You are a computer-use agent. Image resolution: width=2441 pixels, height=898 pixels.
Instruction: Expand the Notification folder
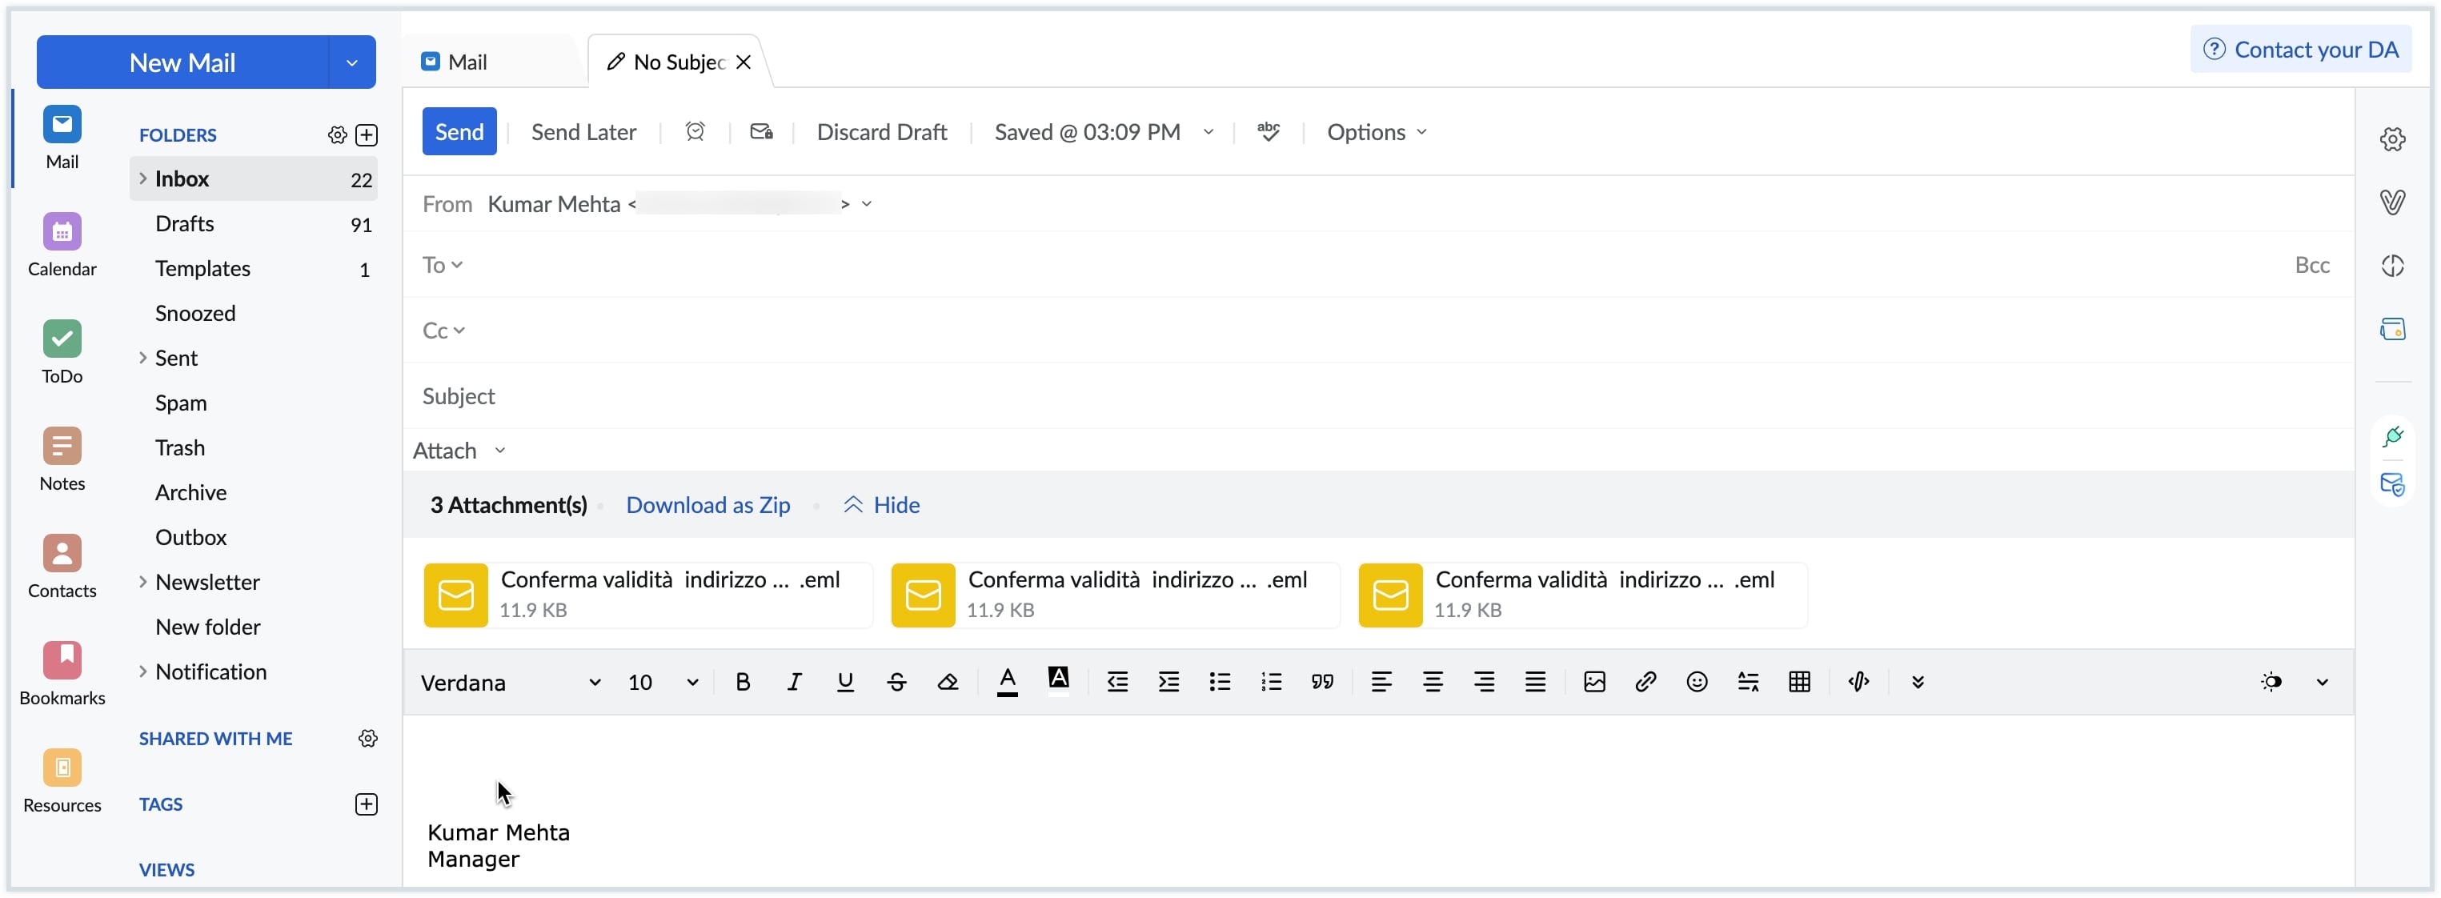click(x=142, y=671)
